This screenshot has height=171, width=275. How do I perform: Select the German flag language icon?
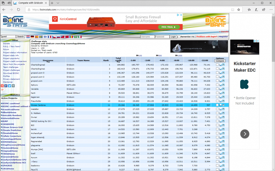(32, 36)
